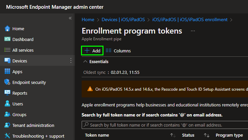The image size is (248, 140).
Task: Open the Dashboard icon in sidebar
Action: [7, 40]
